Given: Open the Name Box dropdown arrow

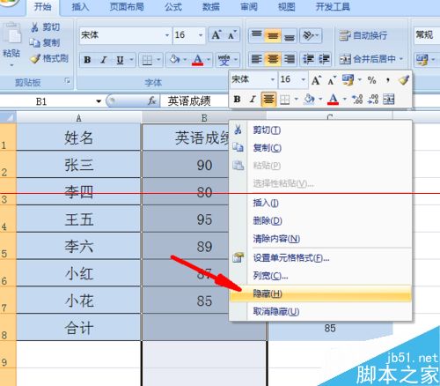Looking at the screenshot, I should point(99,101).
